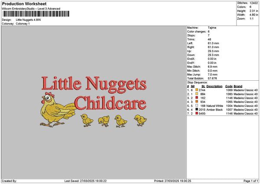Click the Color changes value 6
Screen dimensions: 260x184
click(x=208, y=32)
